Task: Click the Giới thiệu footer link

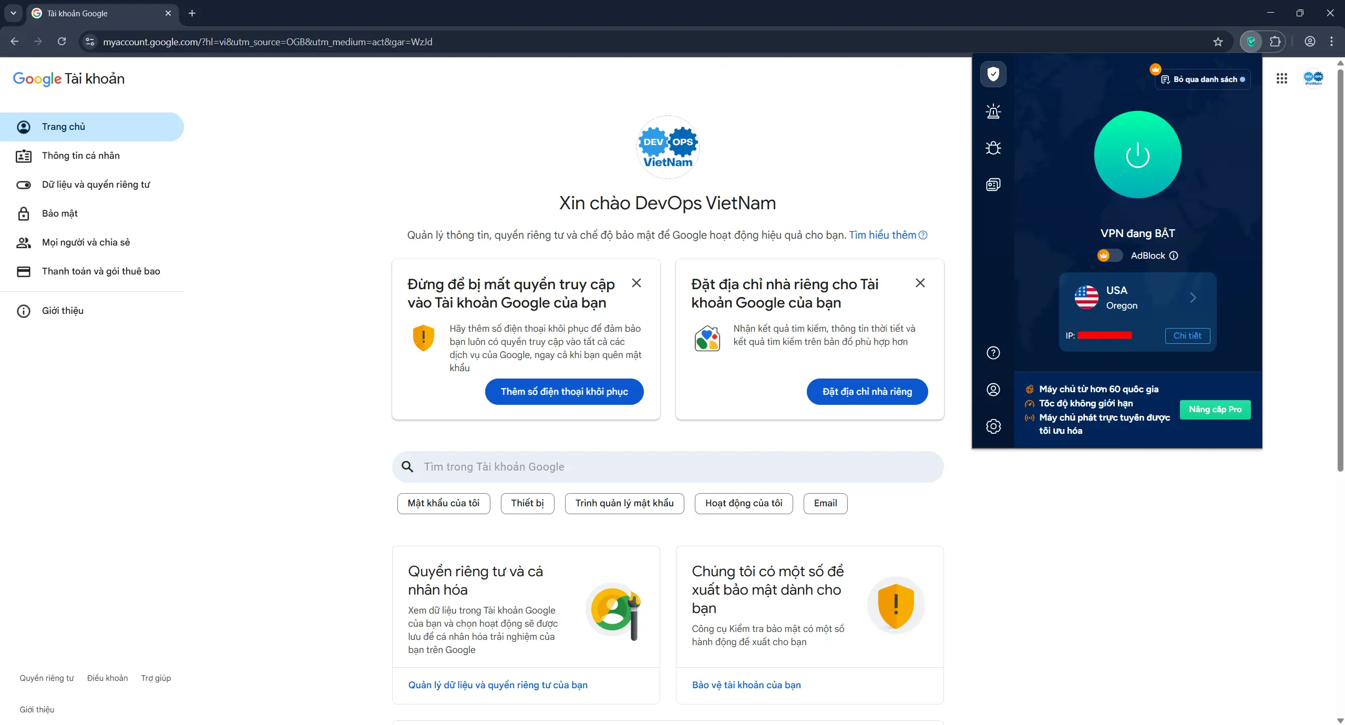Action: (37, 710)
